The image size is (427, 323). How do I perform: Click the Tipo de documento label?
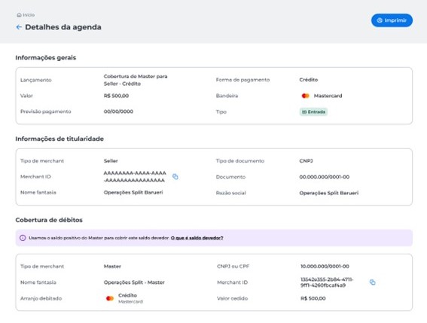click(x=240, y=161)
